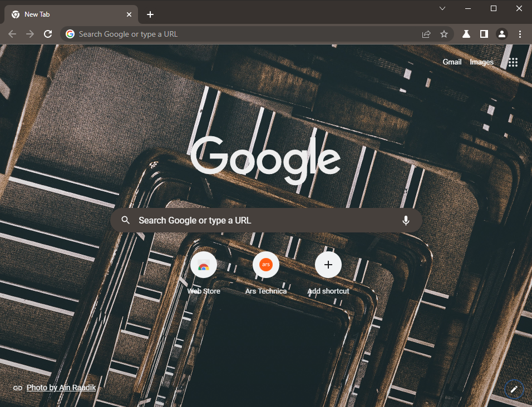Viewport: 532px width, 407px height.
Task: Switch to the New Tab tab
Action: (x=67, y=14)
